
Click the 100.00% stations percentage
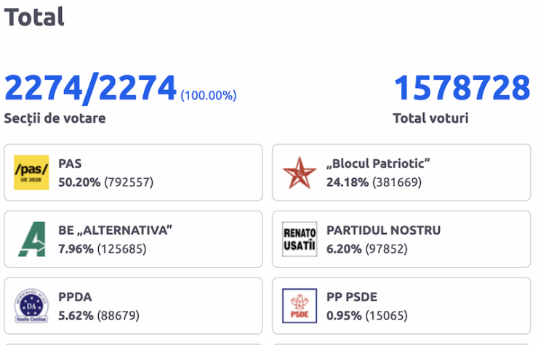pyautogui.click(x=209, y=95)
